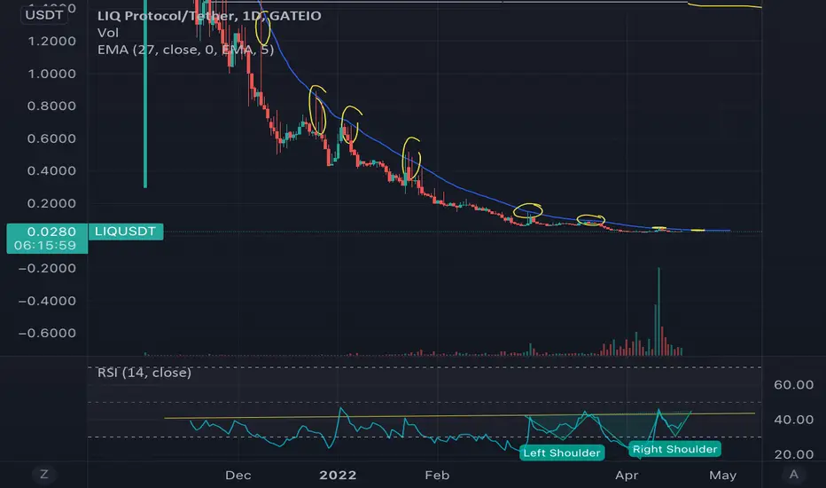Click the Apr label on time axis

(x=627, y=475)
